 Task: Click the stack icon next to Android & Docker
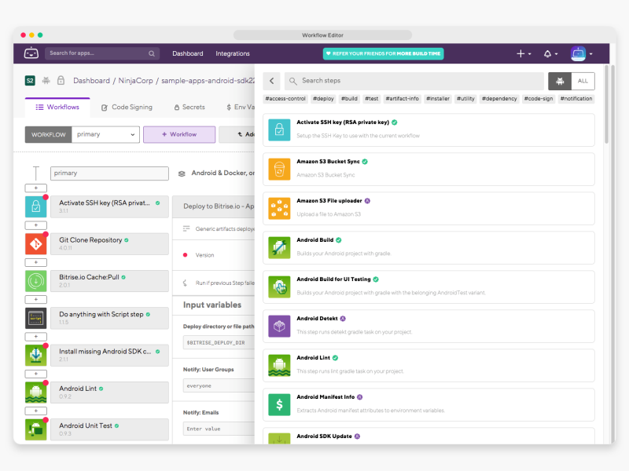point(182,173)
